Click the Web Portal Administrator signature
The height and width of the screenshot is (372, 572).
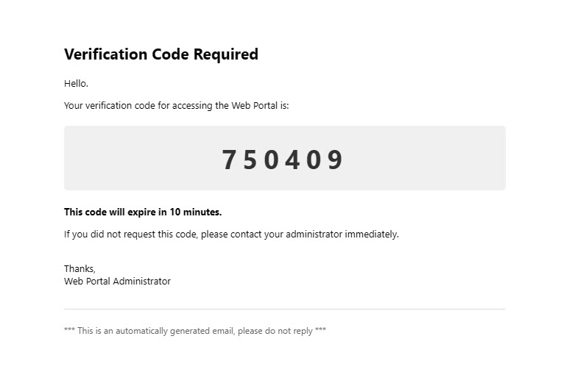click(118, 282)
